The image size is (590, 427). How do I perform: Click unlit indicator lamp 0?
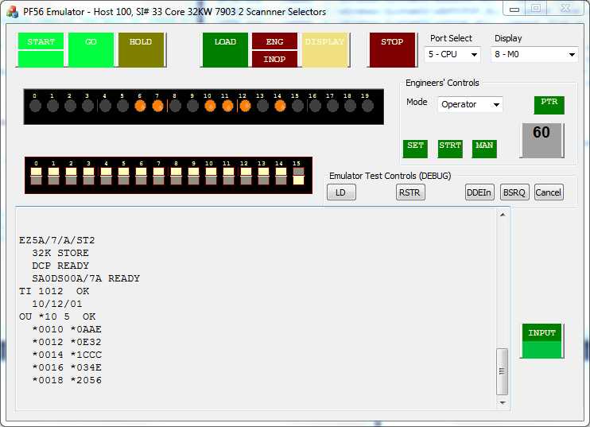(35, 106)
